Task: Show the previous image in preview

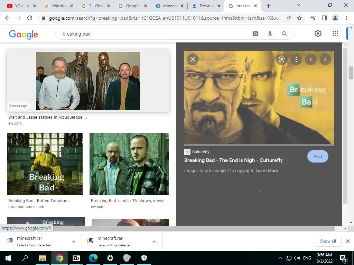Action: pos(311,59)
